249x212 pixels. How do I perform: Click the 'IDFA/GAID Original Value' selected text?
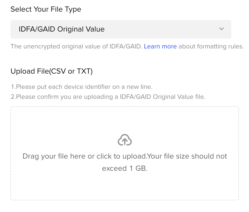point(62,29)
